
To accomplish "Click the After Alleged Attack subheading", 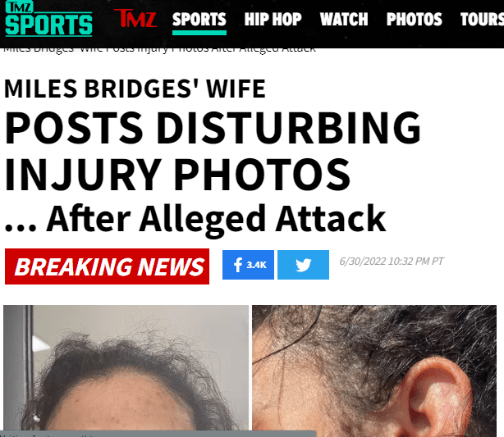I will (x=195, y=220).
